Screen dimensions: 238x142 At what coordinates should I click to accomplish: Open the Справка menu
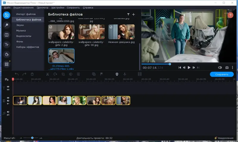point(88,8)
